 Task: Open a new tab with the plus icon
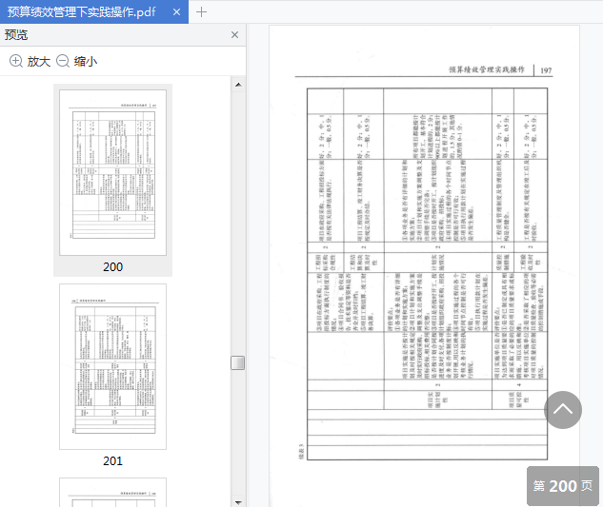pyautogui.click(x=201, y=12)
